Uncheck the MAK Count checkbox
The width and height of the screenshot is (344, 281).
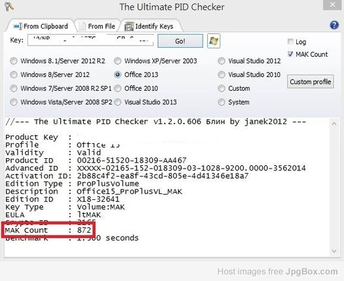pos(290,54)
